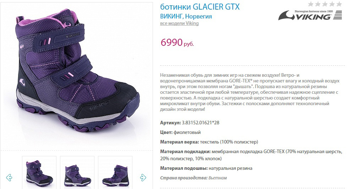The image size is (350, 189).
Task: Click the Viking brand logo
Action: click(x=310, y=15)
